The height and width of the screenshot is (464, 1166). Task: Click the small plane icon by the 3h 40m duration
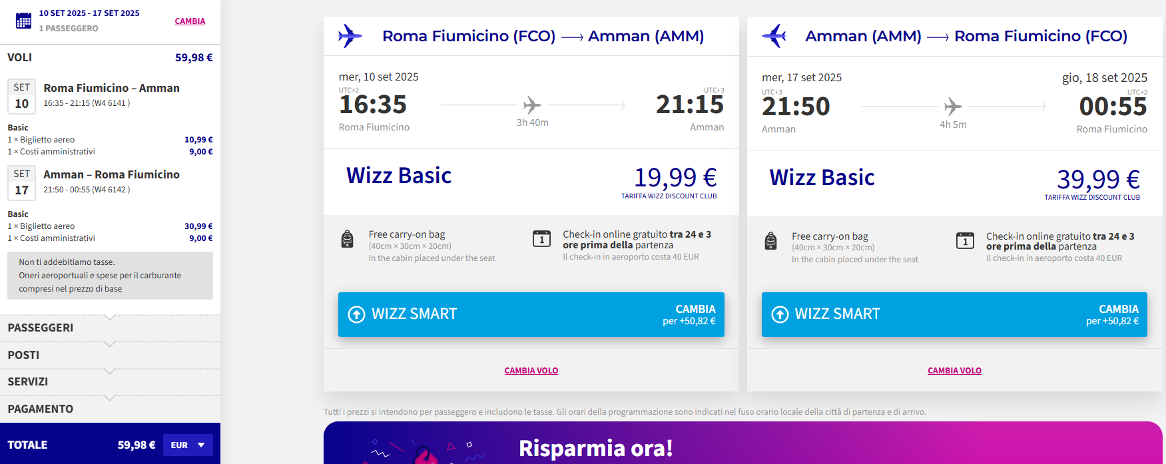[532, 105]
